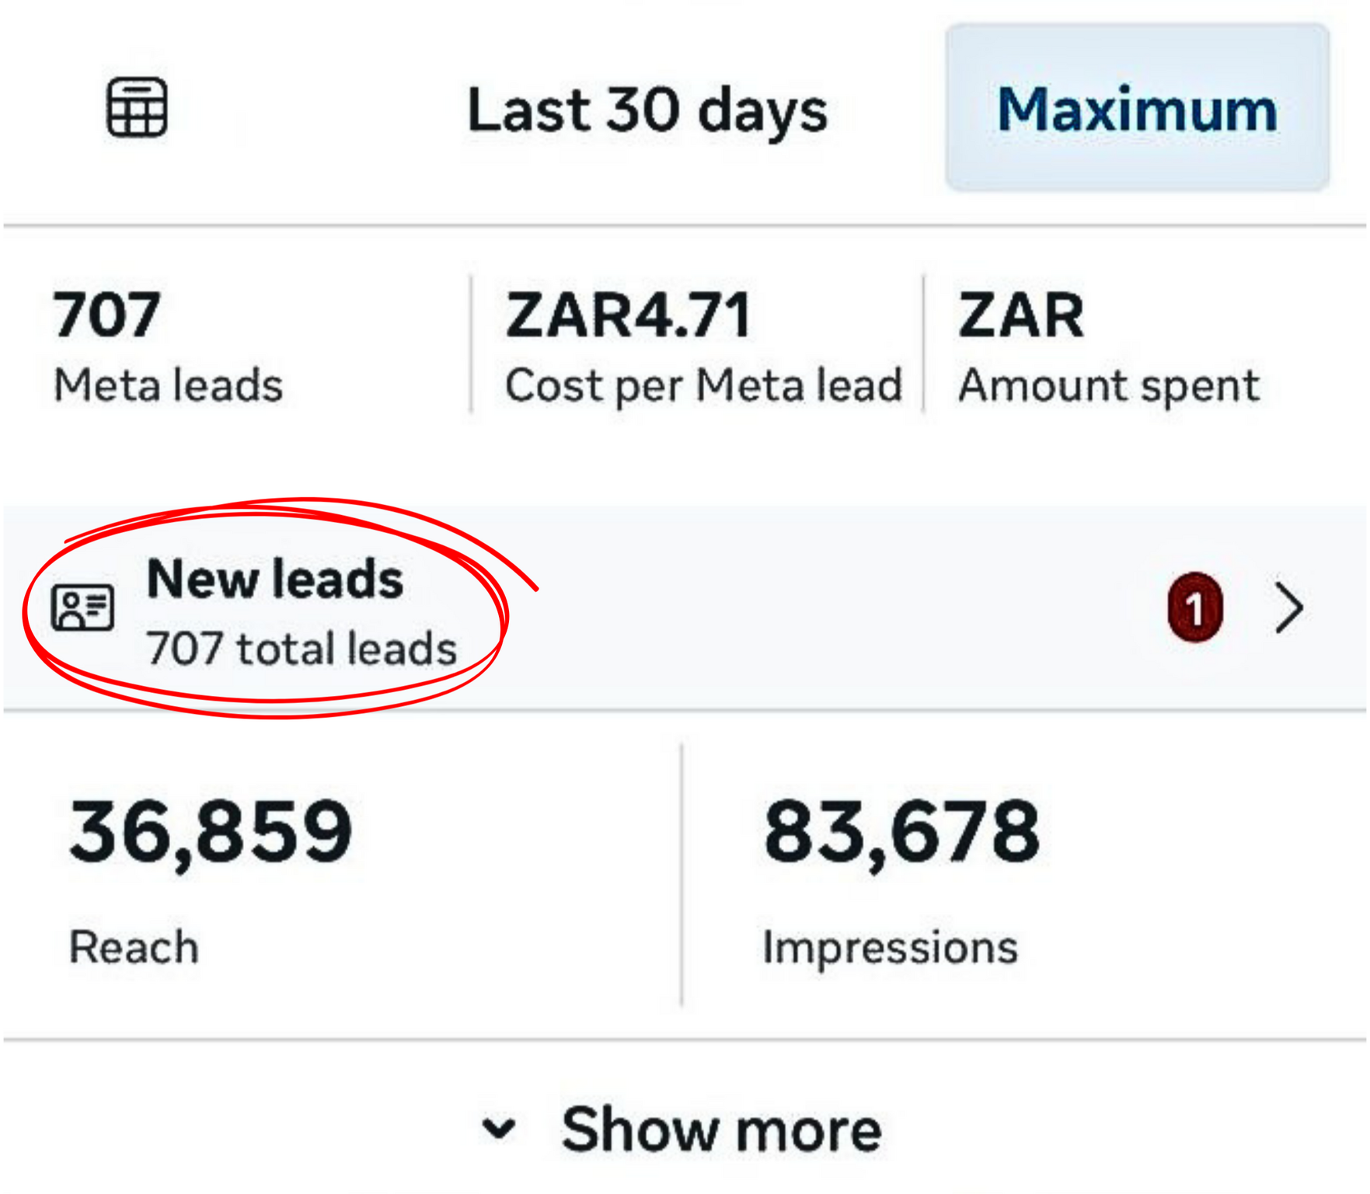Select the Last 30 days range
Screen dimensions: 1370x1194
point(647,110)
